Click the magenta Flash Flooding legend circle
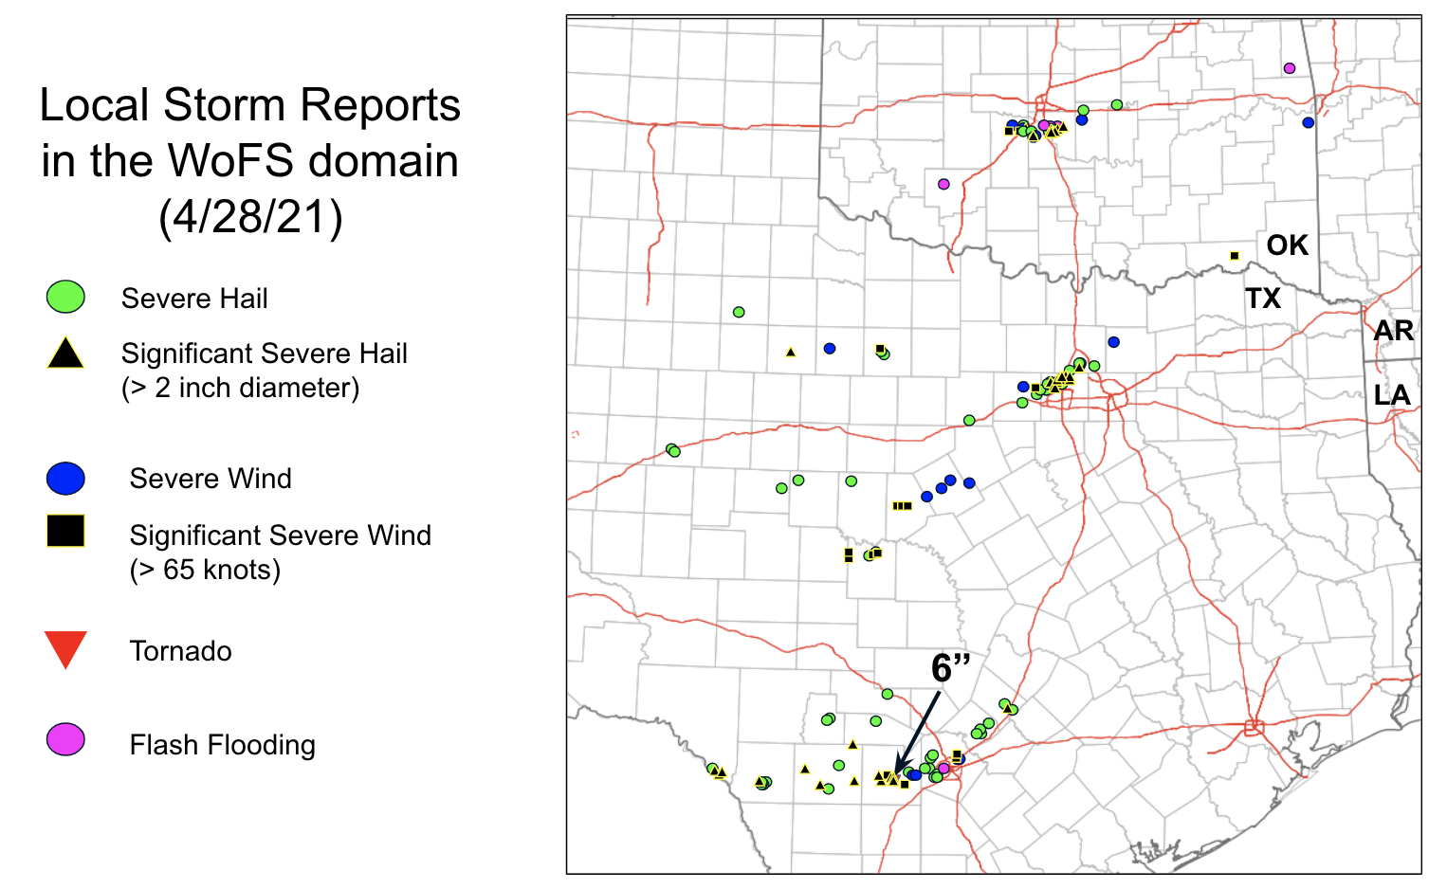 click(65, 739)
